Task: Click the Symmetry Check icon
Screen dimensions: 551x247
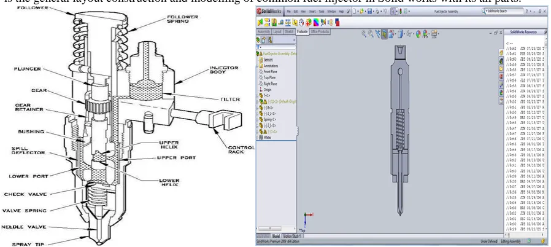Action: point(323,23)
